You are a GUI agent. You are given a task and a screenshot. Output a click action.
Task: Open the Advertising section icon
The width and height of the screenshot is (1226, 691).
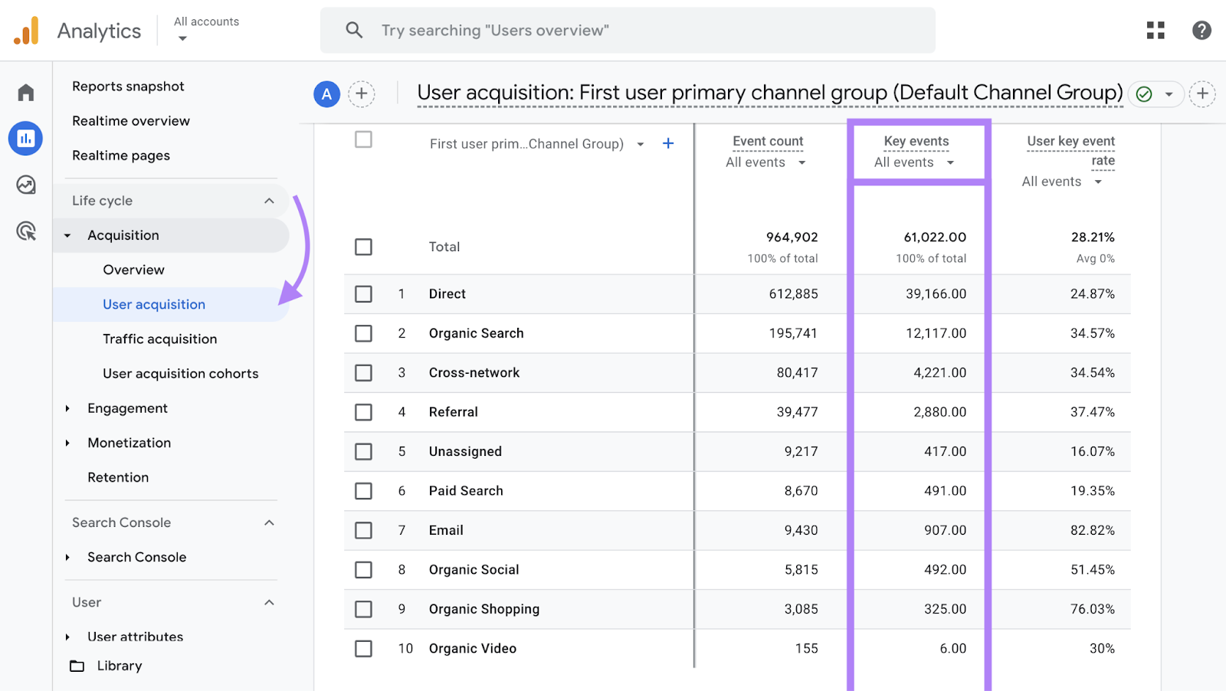25,231
